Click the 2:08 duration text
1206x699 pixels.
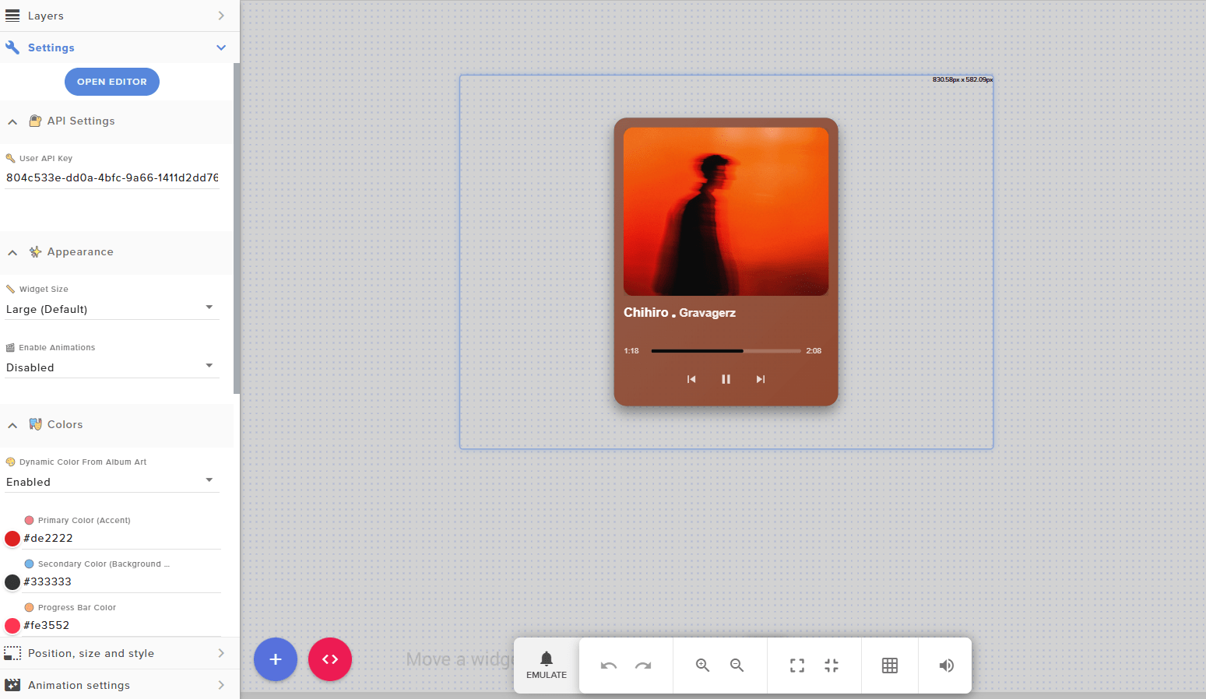814,351
